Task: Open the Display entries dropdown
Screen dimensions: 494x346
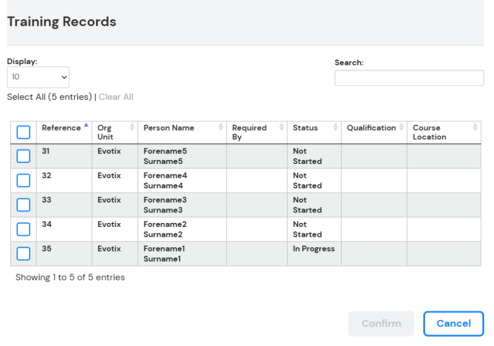Action: tap(38, 77)
